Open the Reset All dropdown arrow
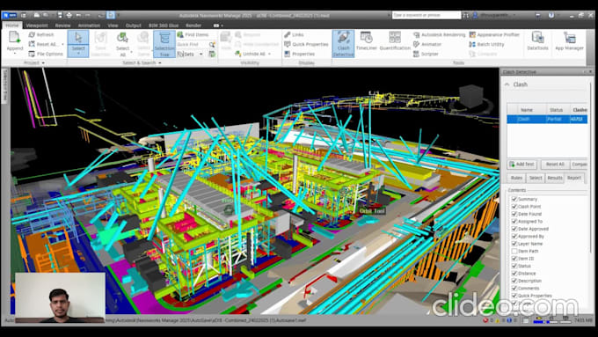 (x=62, y=44)
